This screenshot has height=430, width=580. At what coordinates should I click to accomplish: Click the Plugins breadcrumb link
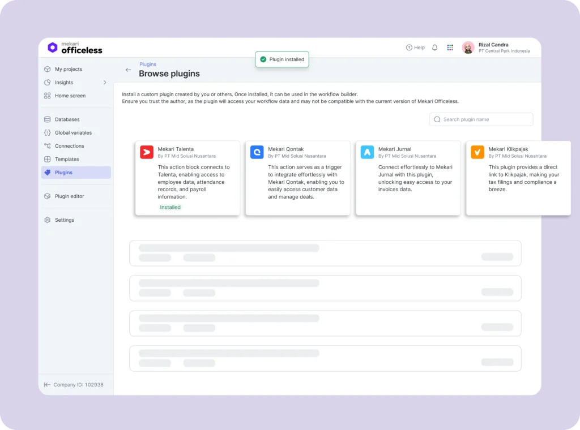(148, 64)
